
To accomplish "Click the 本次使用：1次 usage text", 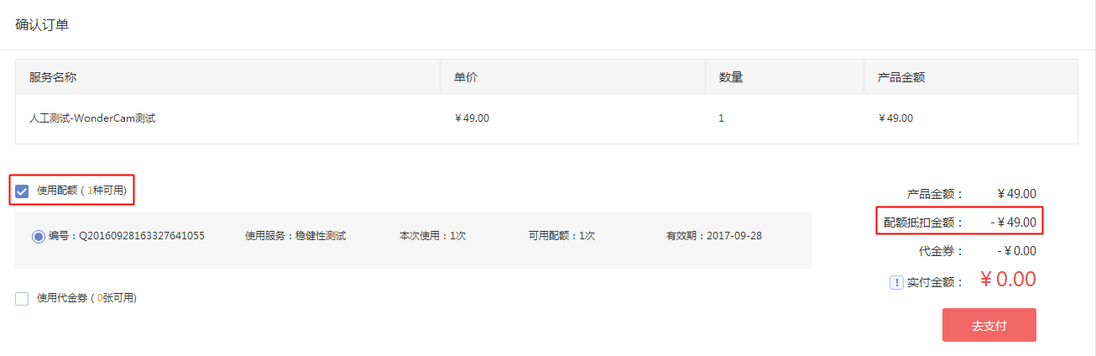I will tap(432, 236).
